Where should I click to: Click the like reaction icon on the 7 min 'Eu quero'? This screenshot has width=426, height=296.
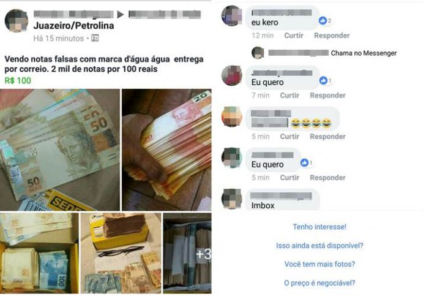[x=323, y=80]
